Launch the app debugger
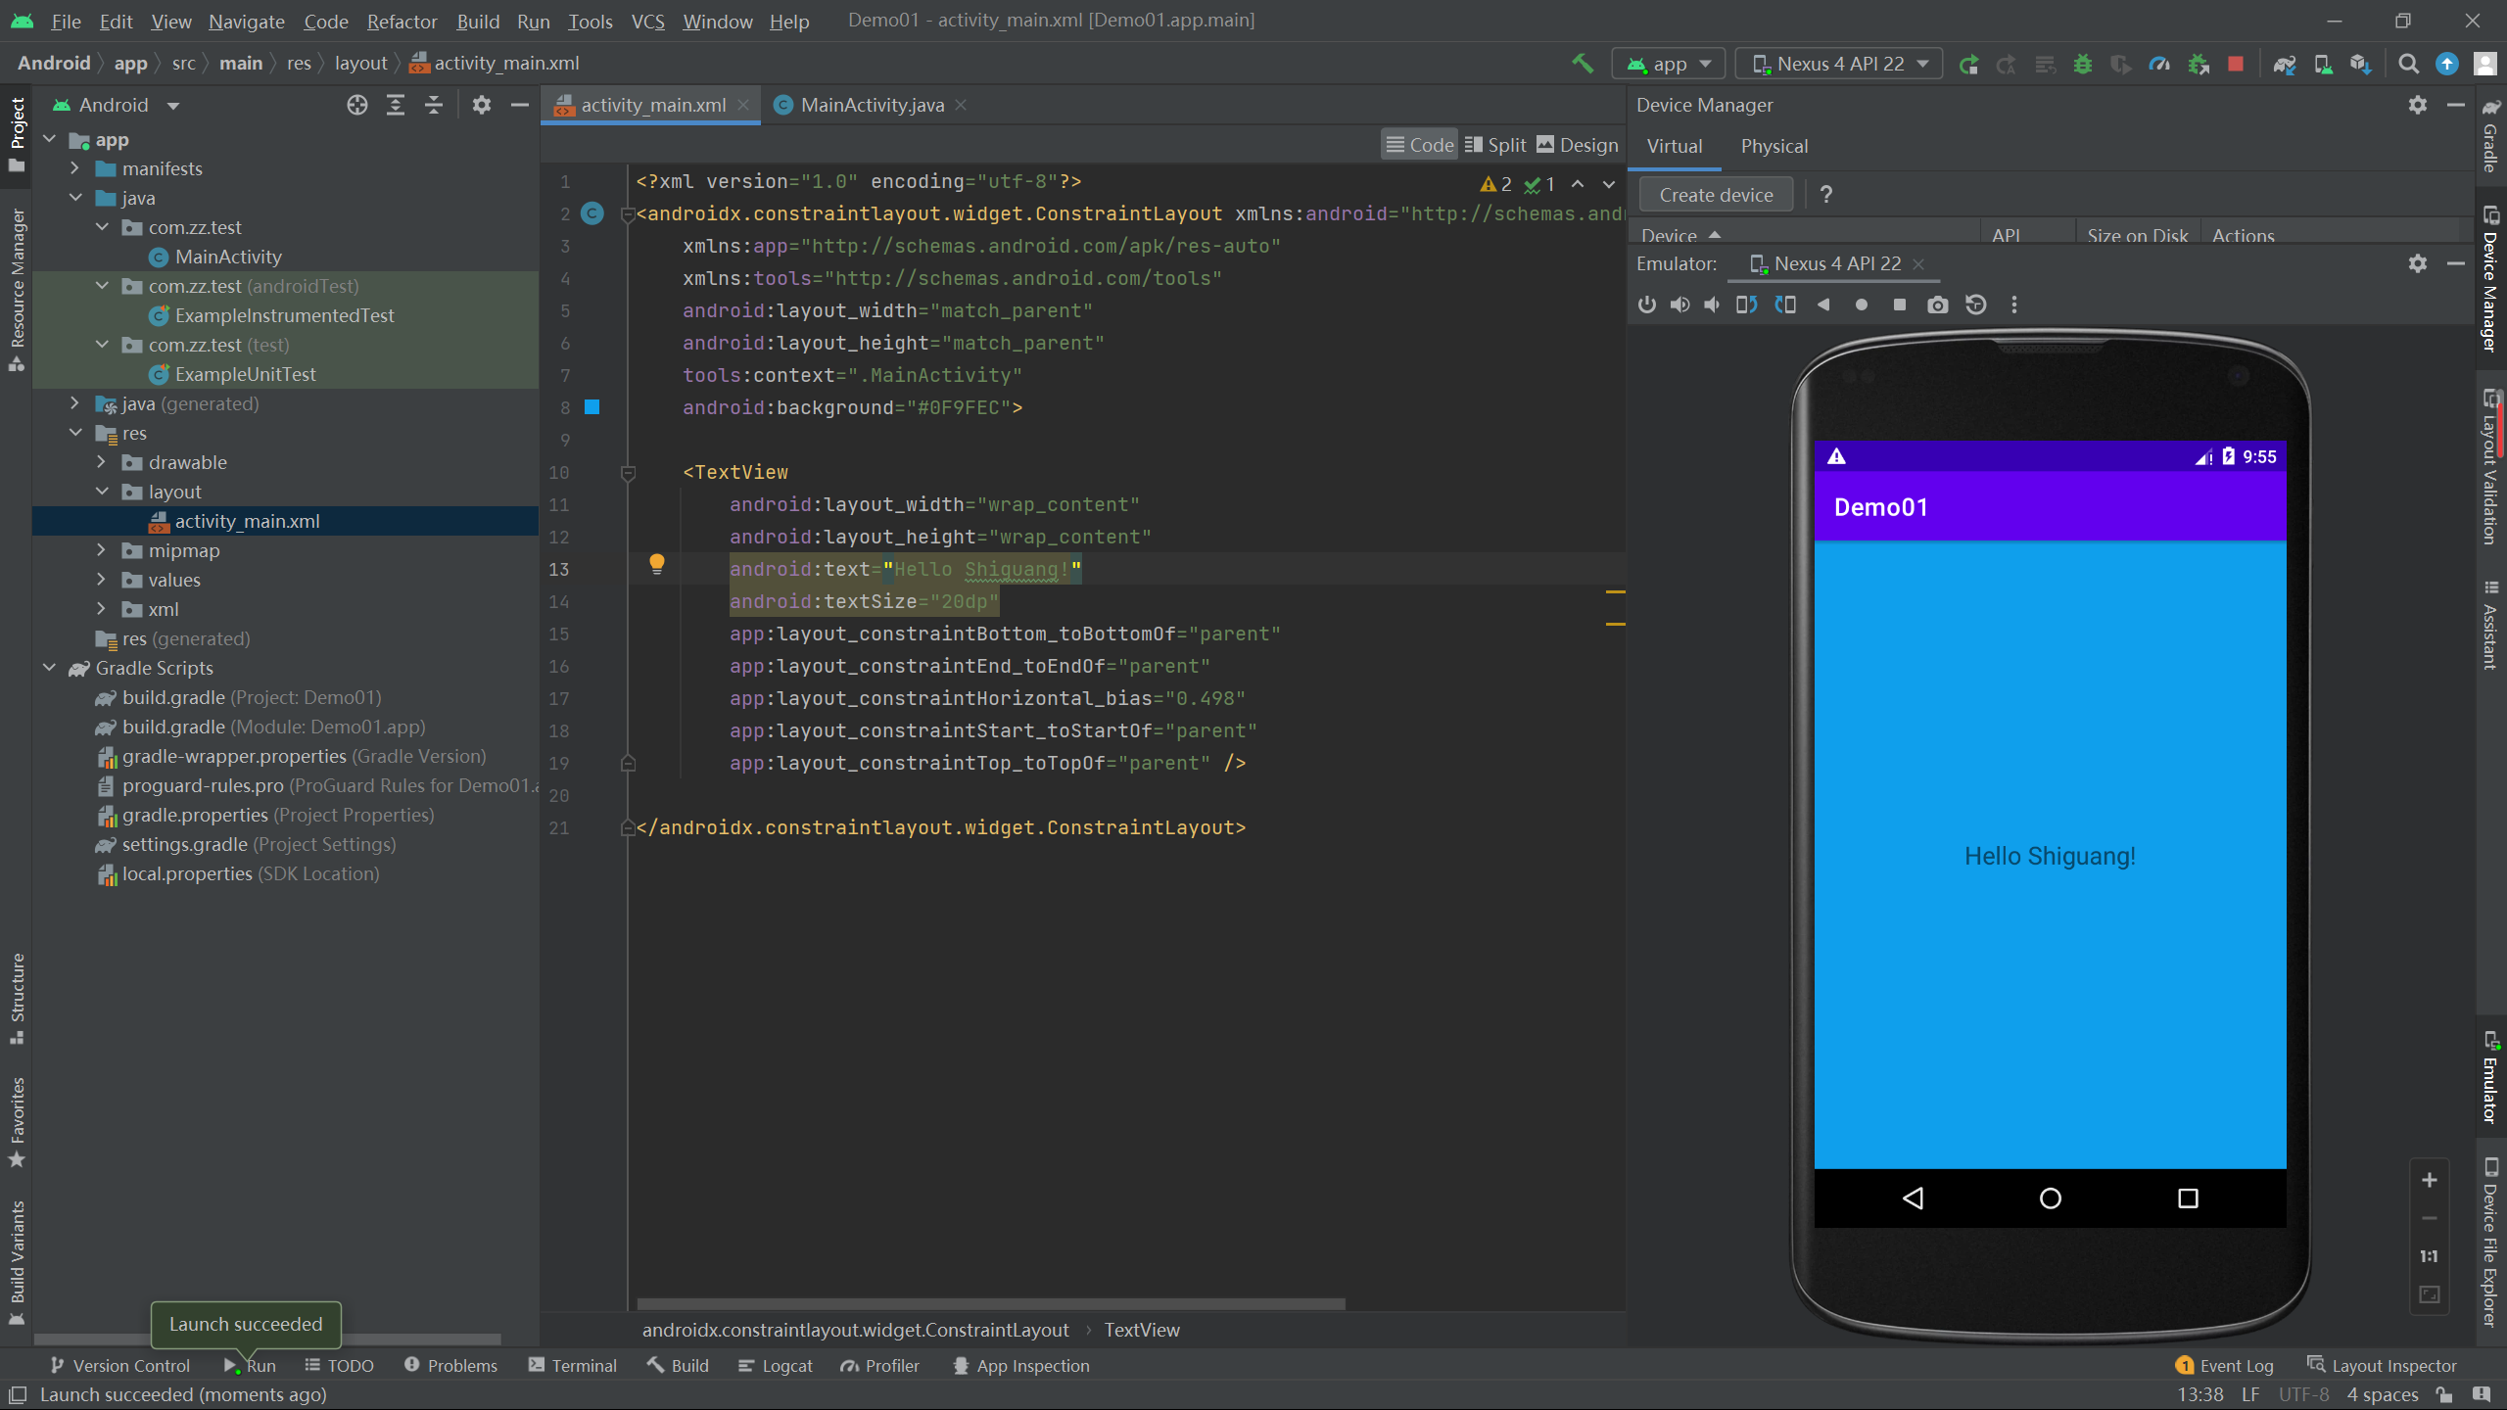2507x1410 pixels. 2083,64
